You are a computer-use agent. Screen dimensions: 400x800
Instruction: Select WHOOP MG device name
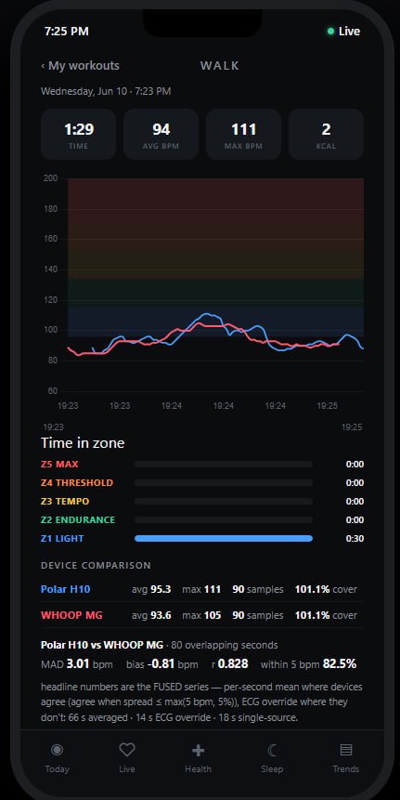point(71,615)
